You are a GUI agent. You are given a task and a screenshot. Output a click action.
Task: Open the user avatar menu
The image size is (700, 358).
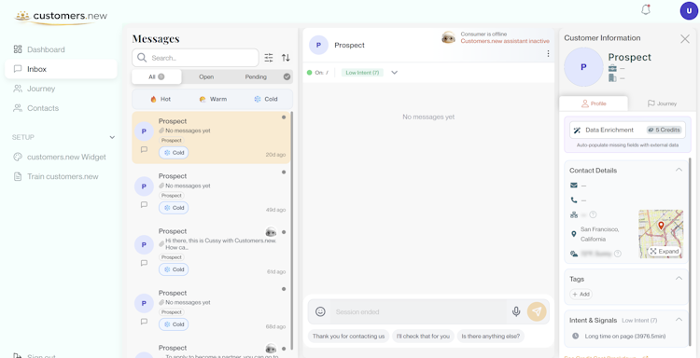click(689, 10)
